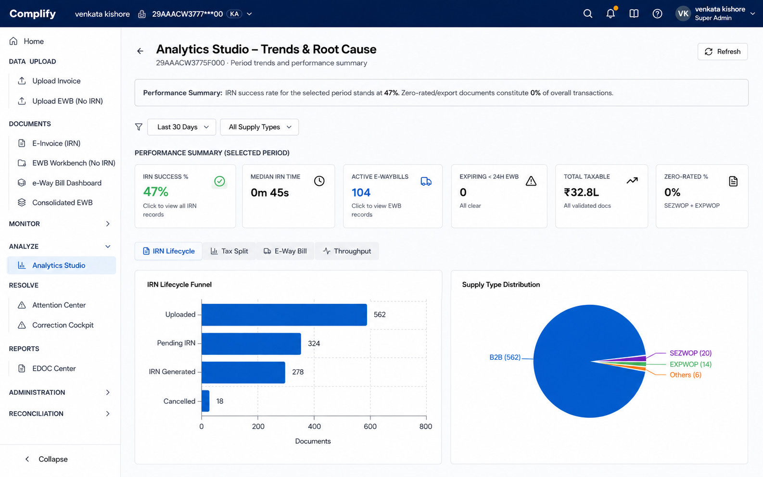Click the Others (6) legend label

(x=685, y=375)
